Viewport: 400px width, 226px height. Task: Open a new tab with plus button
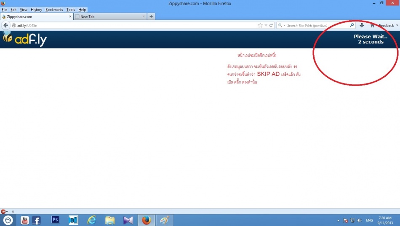pyautogui.click(x=151, y=16)
